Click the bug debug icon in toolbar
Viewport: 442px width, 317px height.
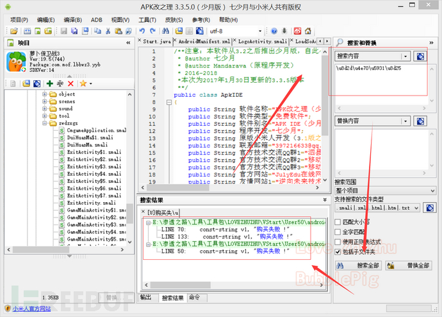(284, 31)
